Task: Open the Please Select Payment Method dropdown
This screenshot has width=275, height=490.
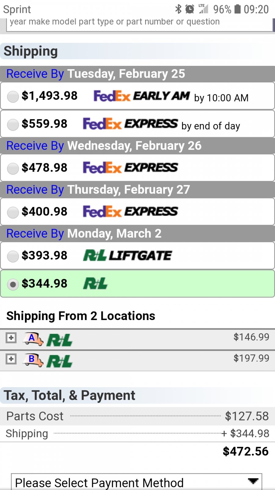Action: click(137, 482)
